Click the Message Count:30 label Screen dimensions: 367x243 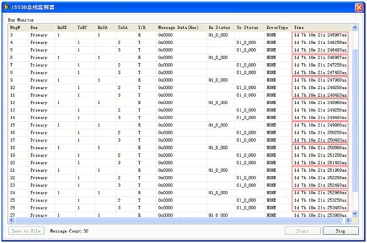click(69, 231)
